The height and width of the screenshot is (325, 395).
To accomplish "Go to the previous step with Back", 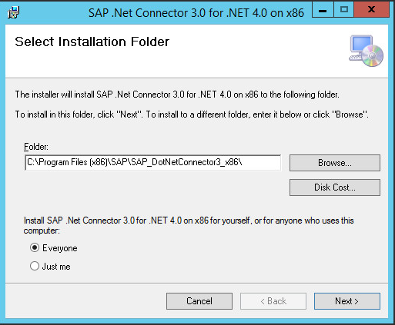I will [x=273, y=301].
